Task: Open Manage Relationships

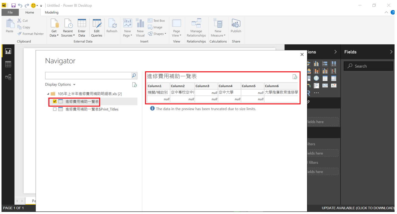Action: click(196, 28)
